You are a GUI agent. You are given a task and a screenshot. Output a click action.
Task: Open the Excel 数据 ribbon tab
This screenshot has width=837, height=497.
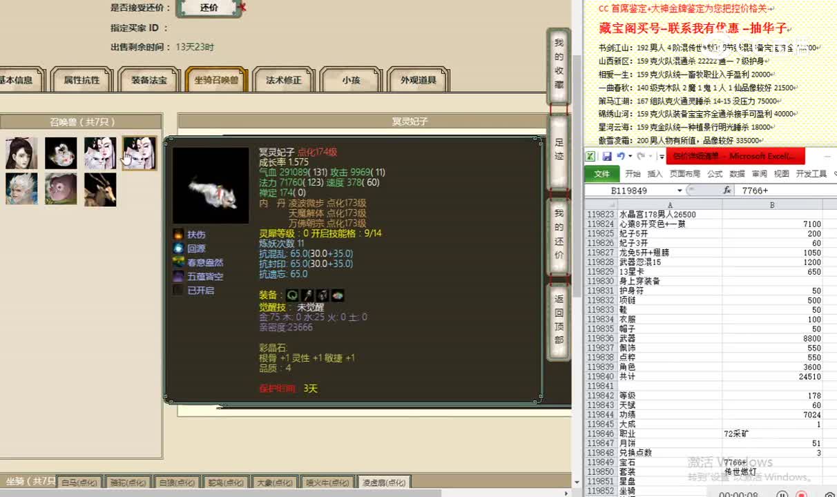(x=737, y=174)
